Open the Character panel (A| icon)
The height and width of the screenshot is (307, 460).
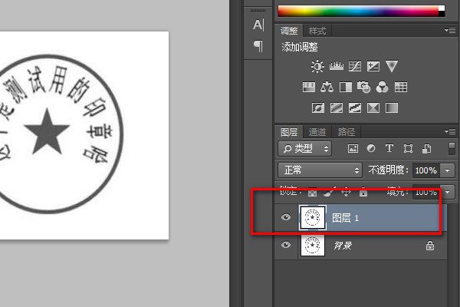[x=258, y=25]
